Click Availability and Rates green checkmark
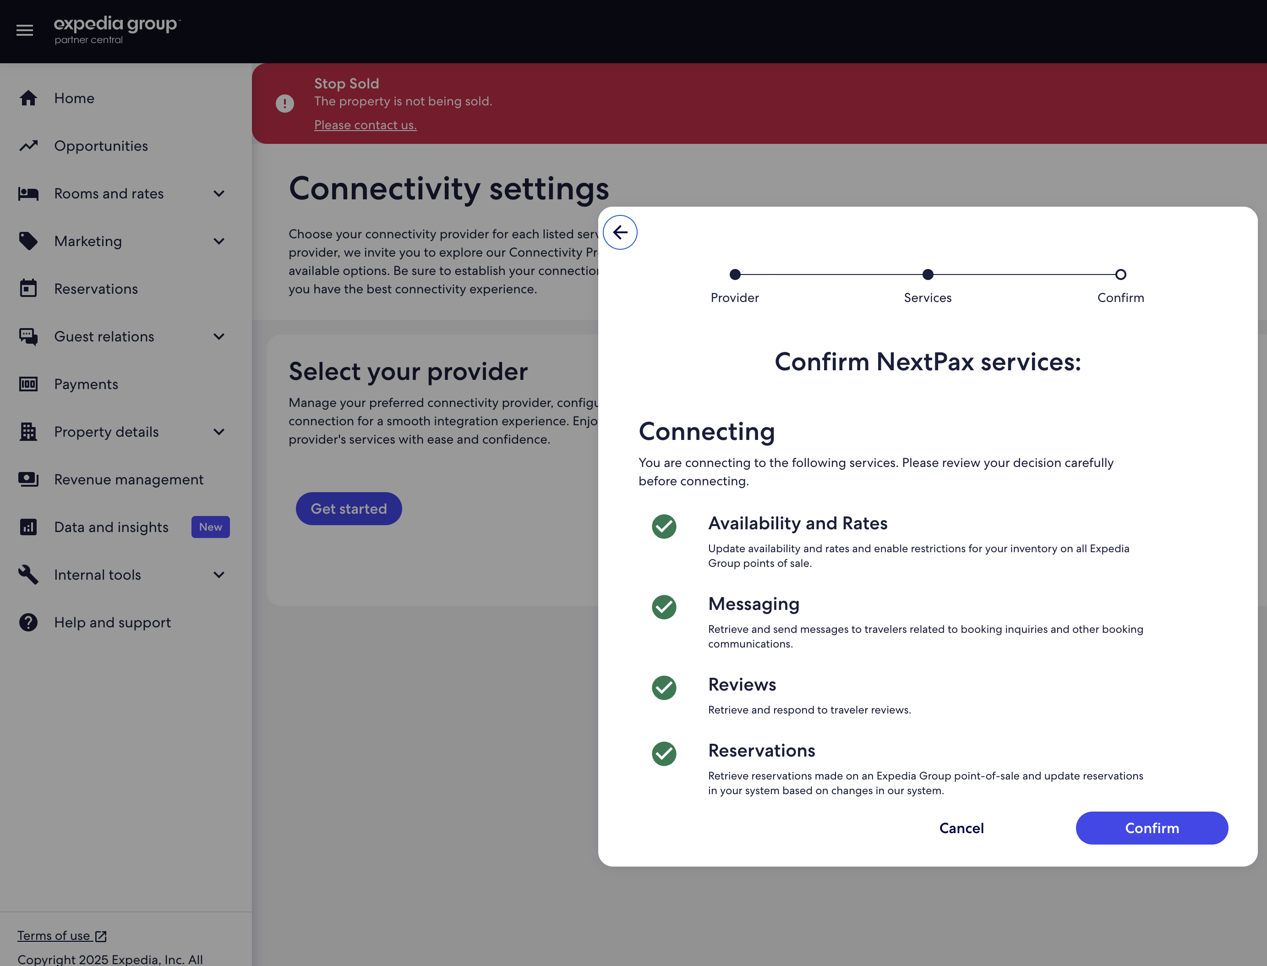 click(x=664, y=527)
